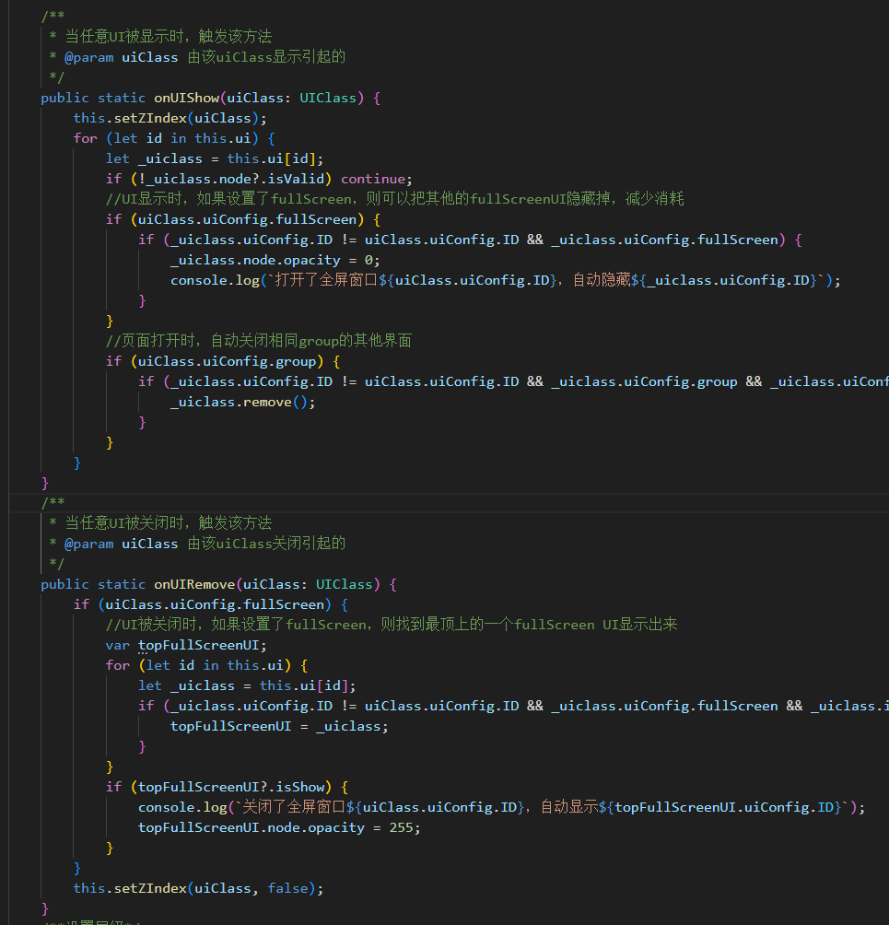Image resolution: width=889 pixels, height=925 pixels.
Task: Click 'if (uiClass.uiConfig.group)' condition
Action: point(215,362)
